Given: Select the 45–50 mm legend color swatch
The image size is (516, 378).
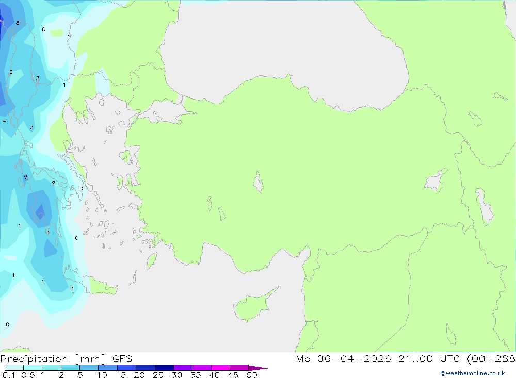Looking at the screenshot, I should pyautogui.click(x=239, y=368).
